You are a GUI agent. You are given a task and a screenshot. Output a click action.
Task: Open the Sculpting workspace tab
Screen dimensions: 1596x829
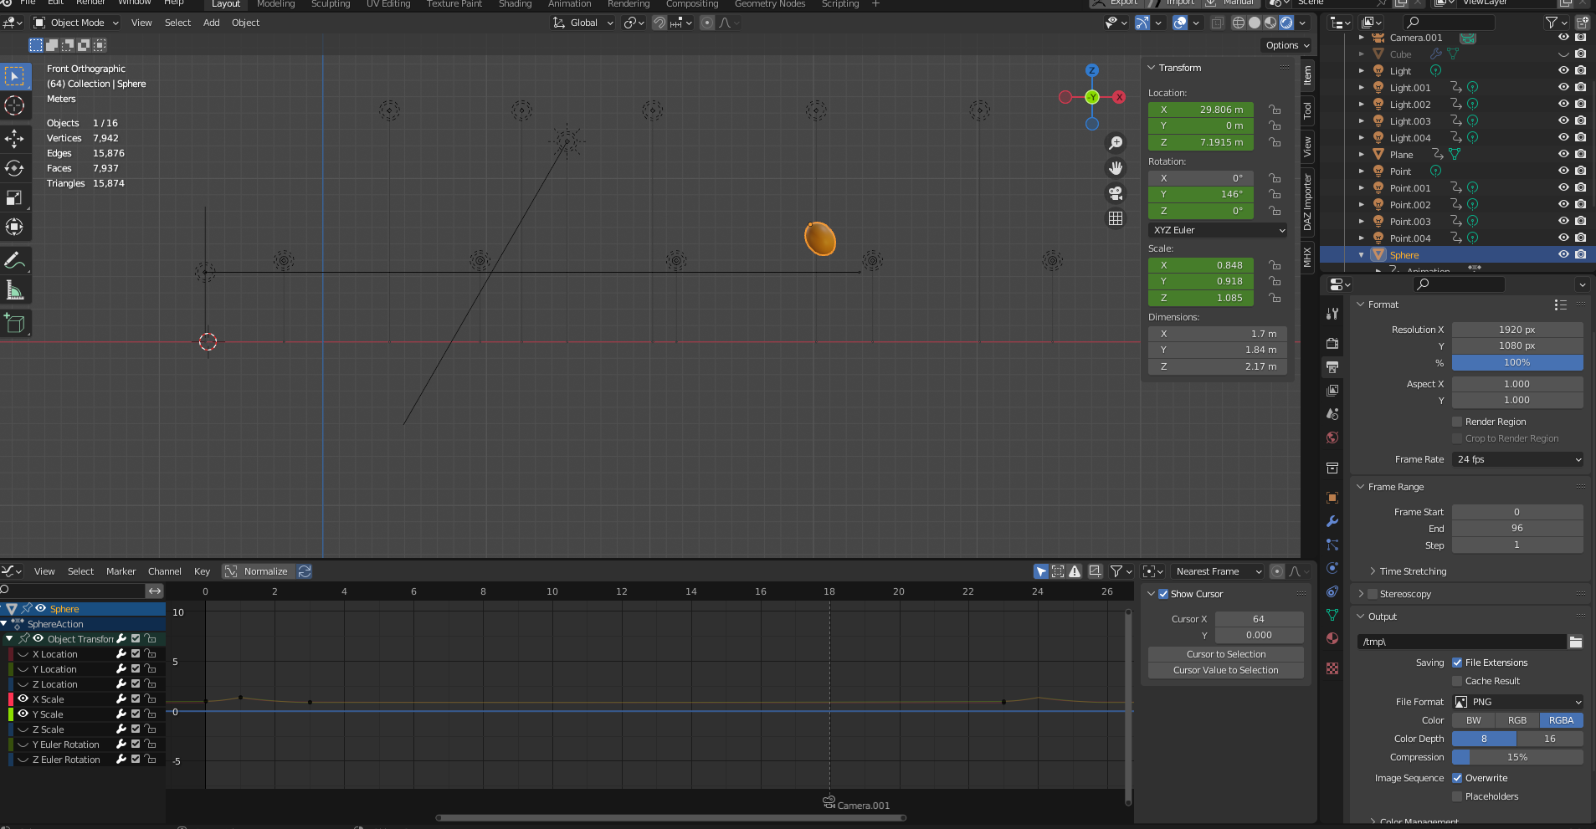pos(331,4)
